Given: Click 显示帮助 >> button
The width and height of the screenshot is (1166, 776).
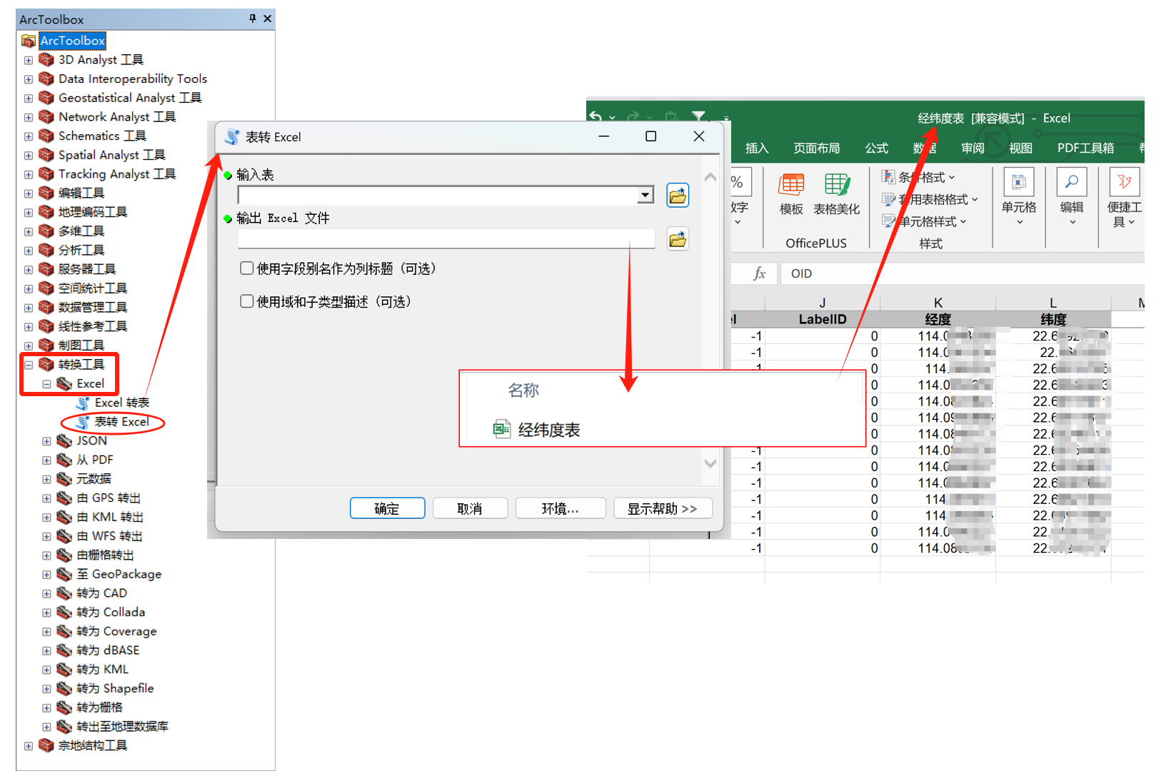Looking at the screenshot, I should (x=663, y=508).
